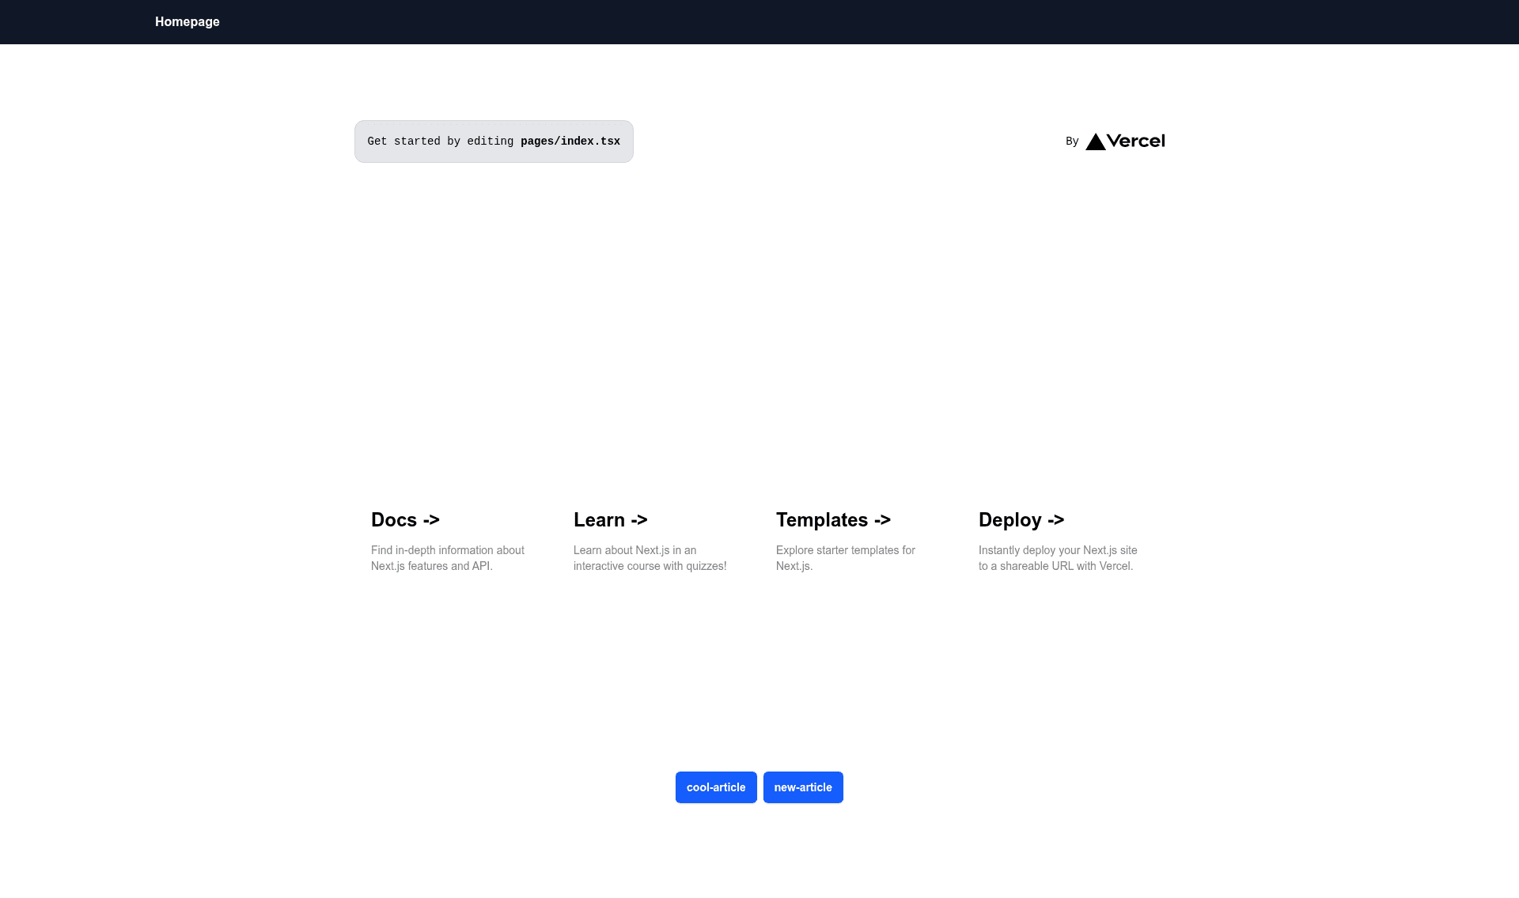Image resolution: width=1519 pixels, height=898 pixels.
Task: Open the Learn -> card heading
Action: [x=611, y=520]
